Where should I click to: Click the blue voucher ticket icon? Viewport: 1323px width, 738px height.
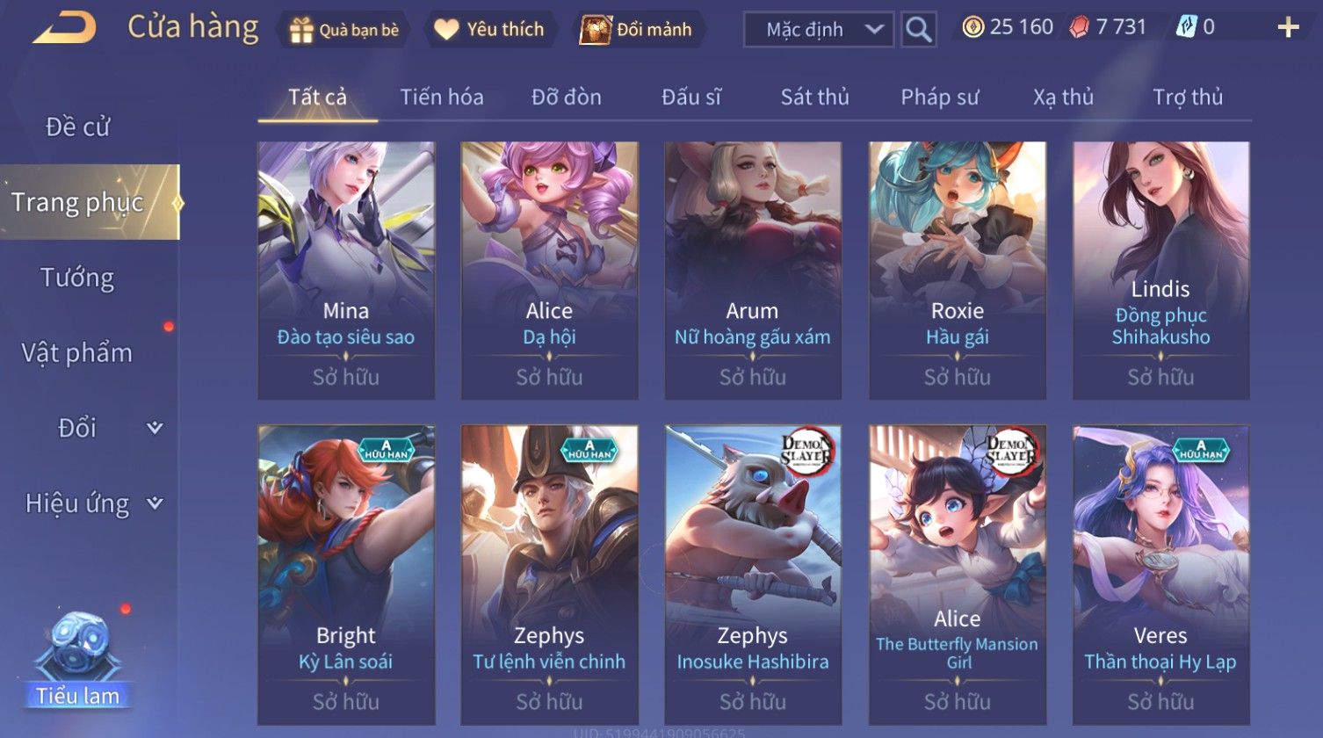[x=1187, y=27]
